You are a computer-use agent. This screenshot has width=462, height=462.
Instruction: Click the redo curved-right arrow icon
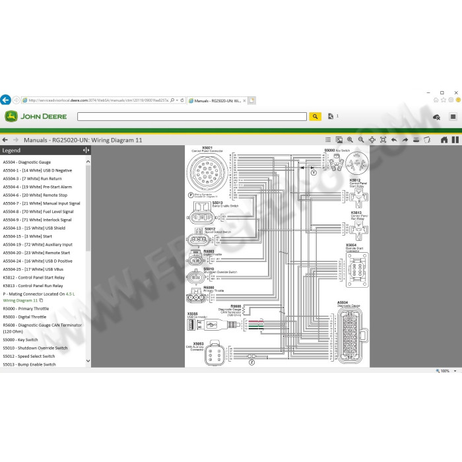pos(405,140)
